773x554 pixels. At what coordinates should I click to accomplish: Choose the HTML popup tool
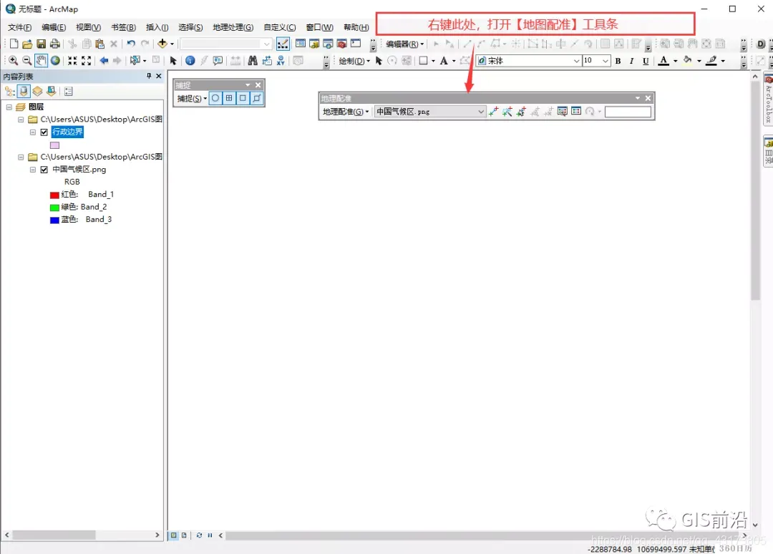(x=218, y=60)
